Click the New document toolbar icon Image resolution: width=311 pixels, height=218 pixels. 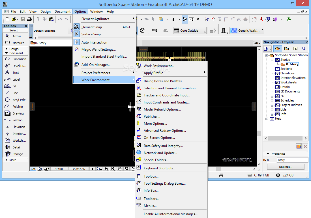pyautogui.click(x=7, y=19)
